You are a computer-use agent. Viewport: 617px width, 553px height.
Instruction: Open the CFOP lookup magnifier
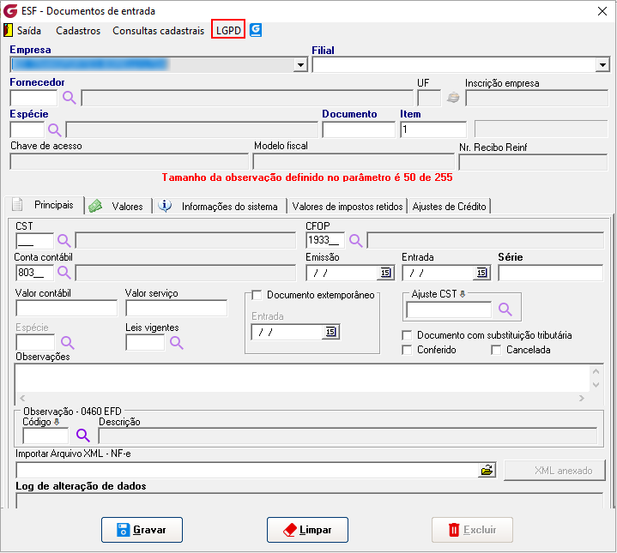[356, 240]
